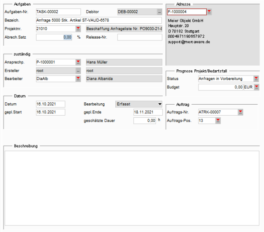Viewport: 264px width, 232px height.
Task: Click the Budget amount field
Action: tap(220, 87)
